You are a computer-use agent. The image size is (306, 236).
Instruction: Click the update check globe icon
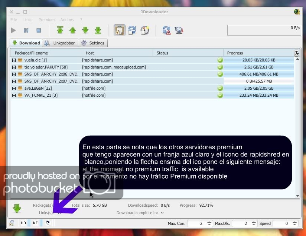179,30
